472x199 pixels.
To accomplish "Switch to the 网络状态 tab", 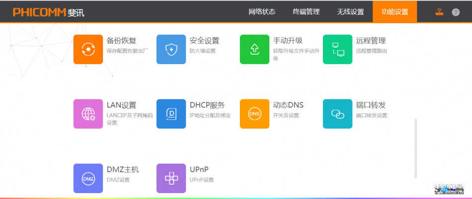I will click(x=262, y=12).
